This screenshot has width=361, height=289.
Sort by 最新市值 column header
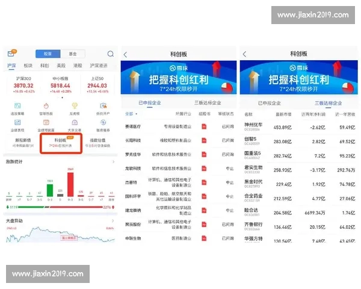283,114
